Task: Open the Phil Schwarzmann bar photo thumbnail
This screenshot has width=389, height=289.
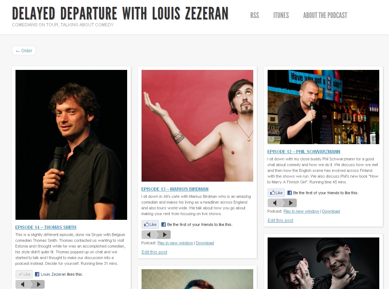Action: (323, 107)
